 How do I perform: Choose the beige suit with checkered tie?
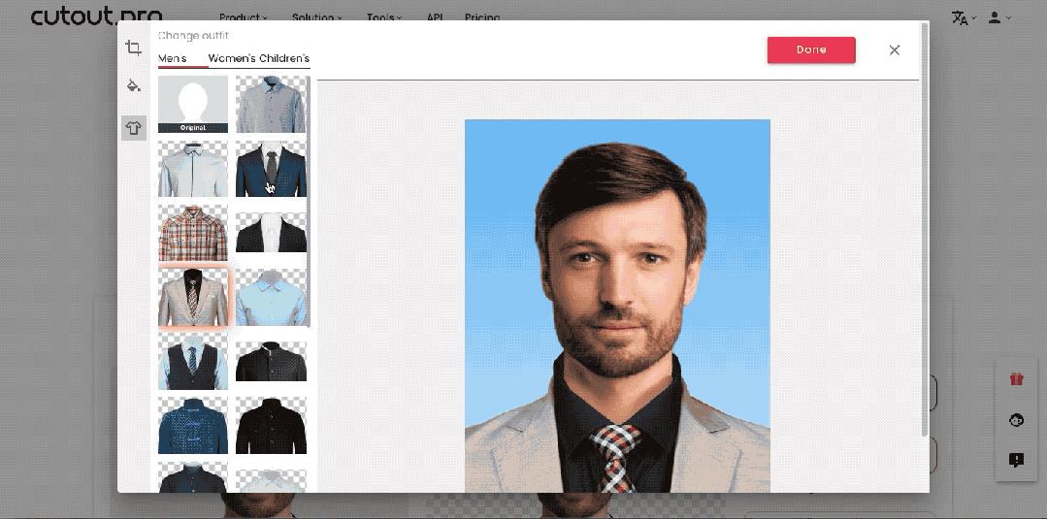[193, 297]
